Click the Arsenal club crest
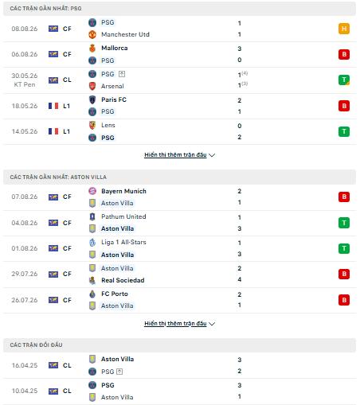 tap(92, 86)
